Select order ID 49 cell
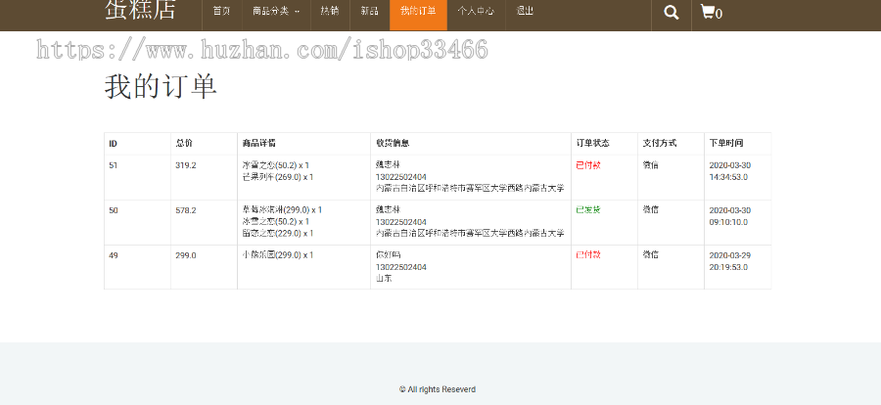The image size is (881, 405). coord(114,255)
